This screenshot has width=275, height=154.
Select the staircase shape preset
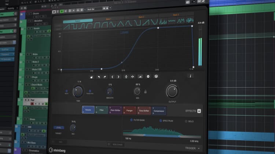click(146, 22)
